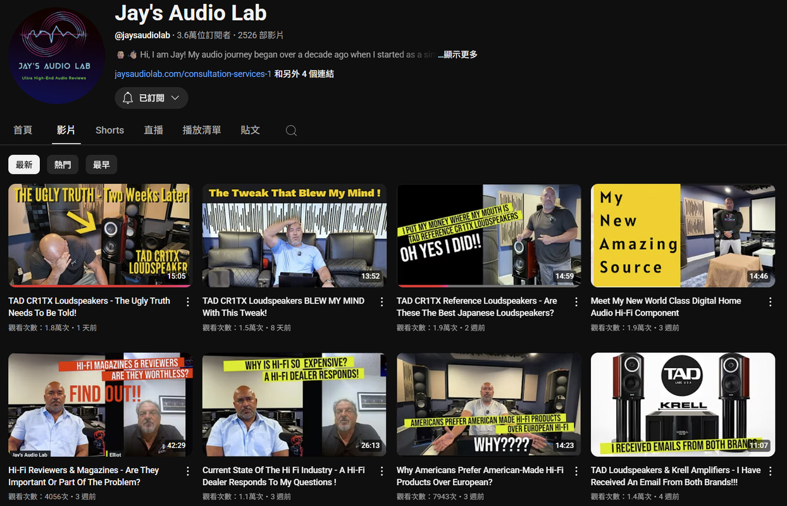Play 'Are They Worthless? FIND OUT!!' thumbnail

[x=100, y=404]
